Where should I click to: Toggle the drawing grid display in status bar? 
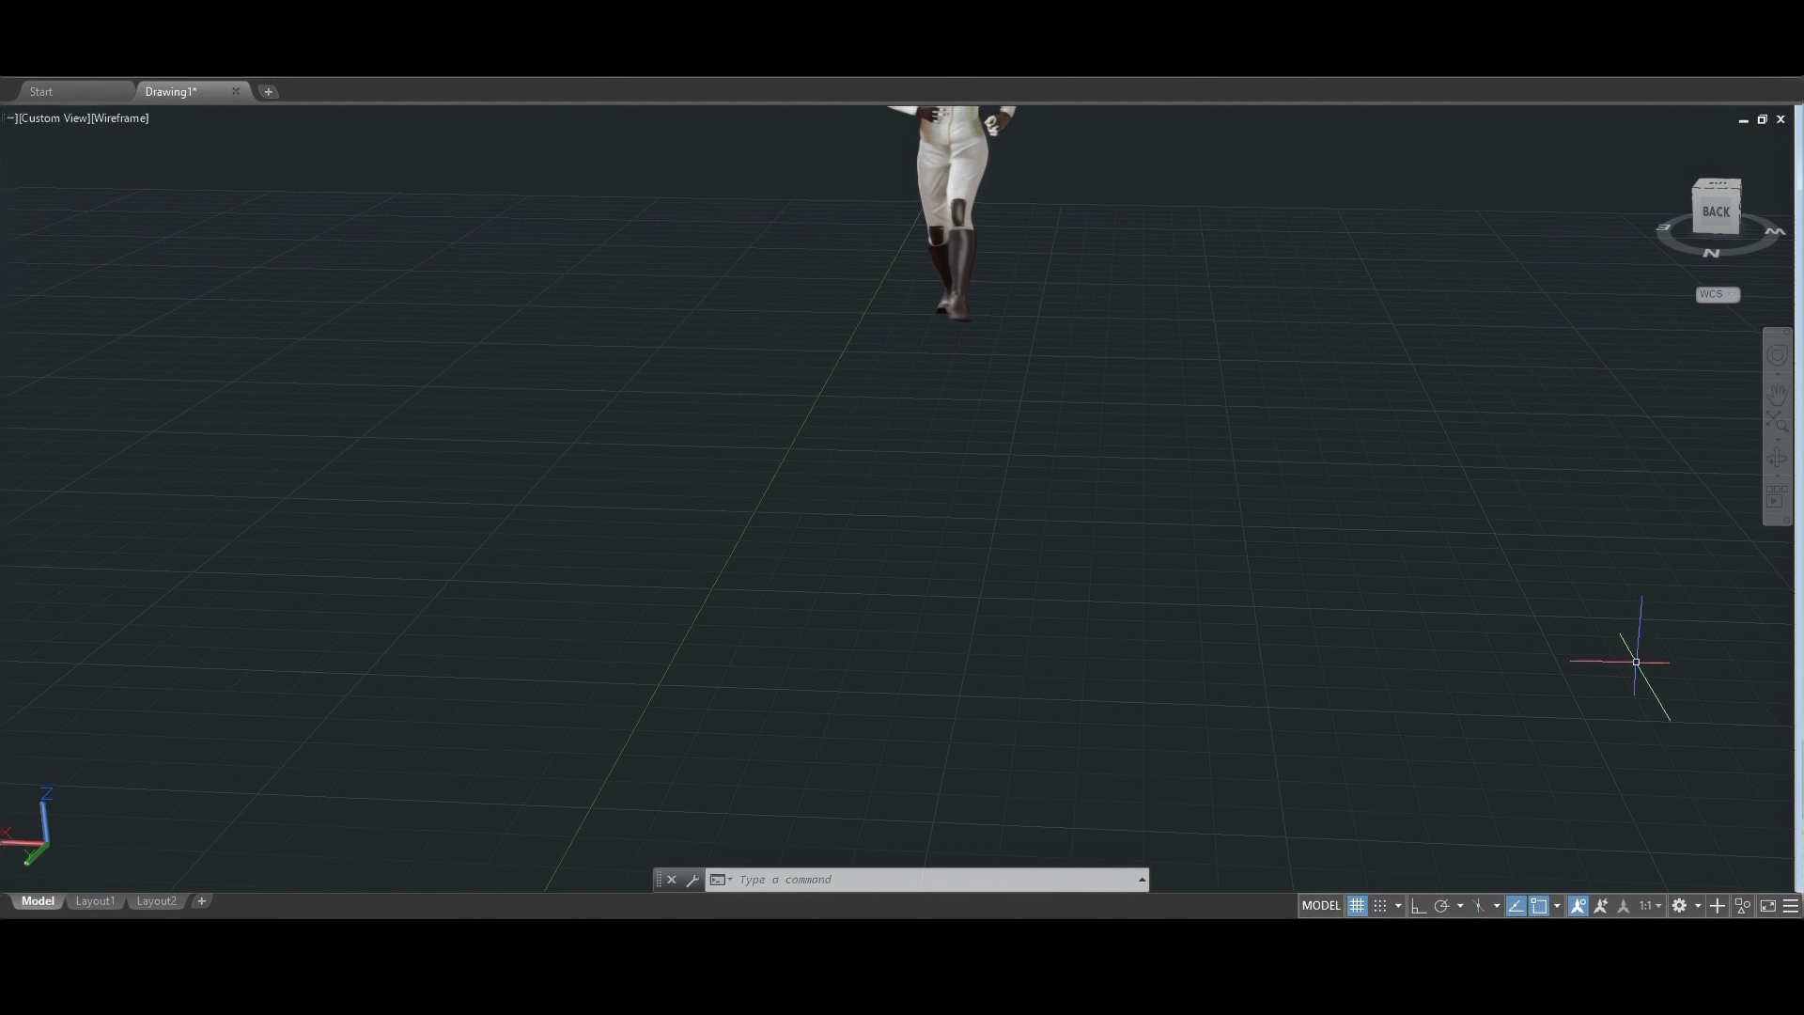coord(1357,906)
